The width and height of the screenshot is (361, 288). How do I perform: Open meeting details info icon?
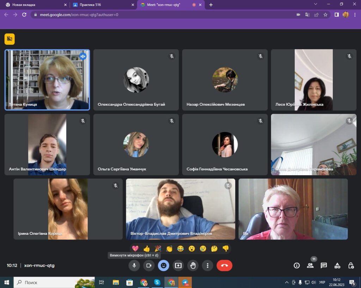296,265
